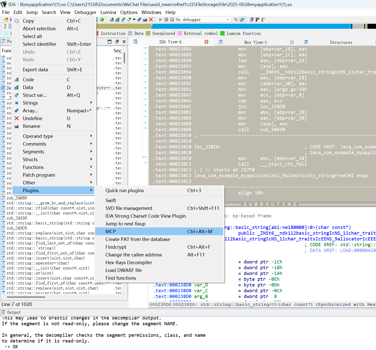The image size is (376, 350).
Task: Expand the Functions submenu
Action: (x=91, y=167)
